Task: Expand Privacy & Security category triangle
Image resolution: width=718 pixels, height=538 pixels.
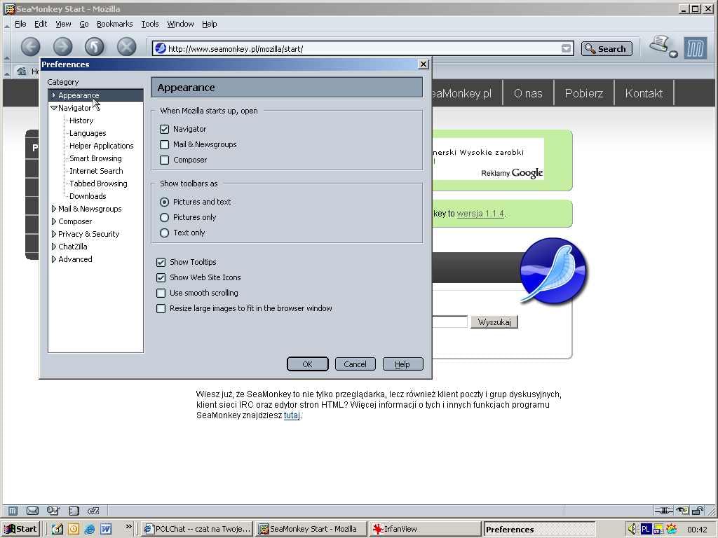Action: coord(53,234)
